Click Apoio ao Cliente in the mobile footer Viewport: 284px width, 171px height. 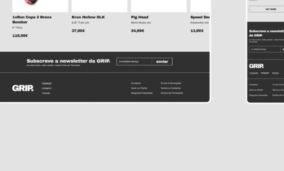256,90
